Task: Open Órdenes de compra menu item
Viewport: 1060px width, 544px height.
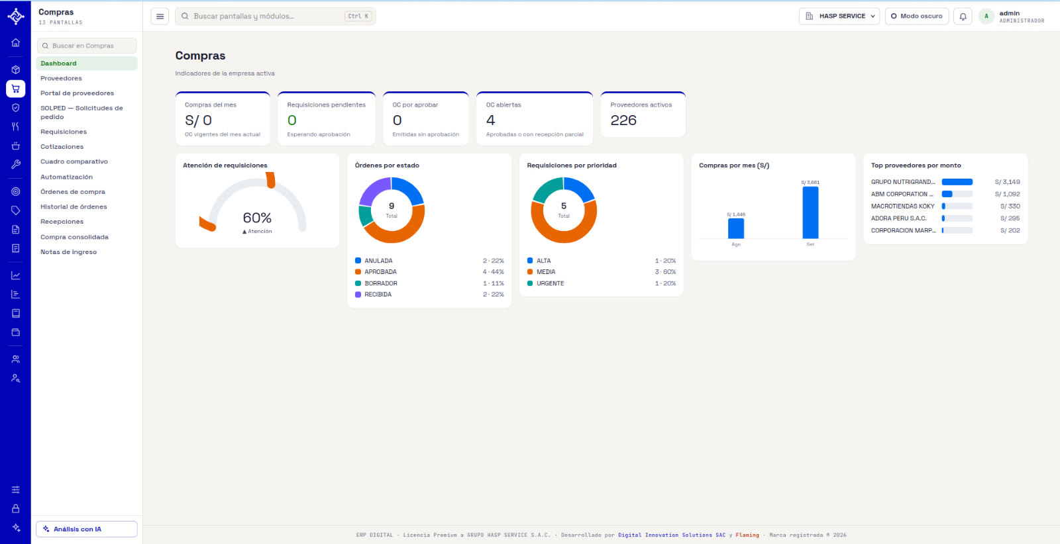Action: pyautogui.click(x=87, y=192)
